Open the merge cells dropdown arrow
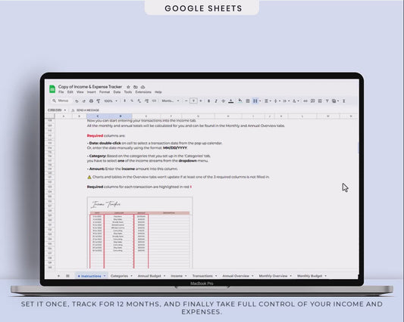 (x=260, y=101)
